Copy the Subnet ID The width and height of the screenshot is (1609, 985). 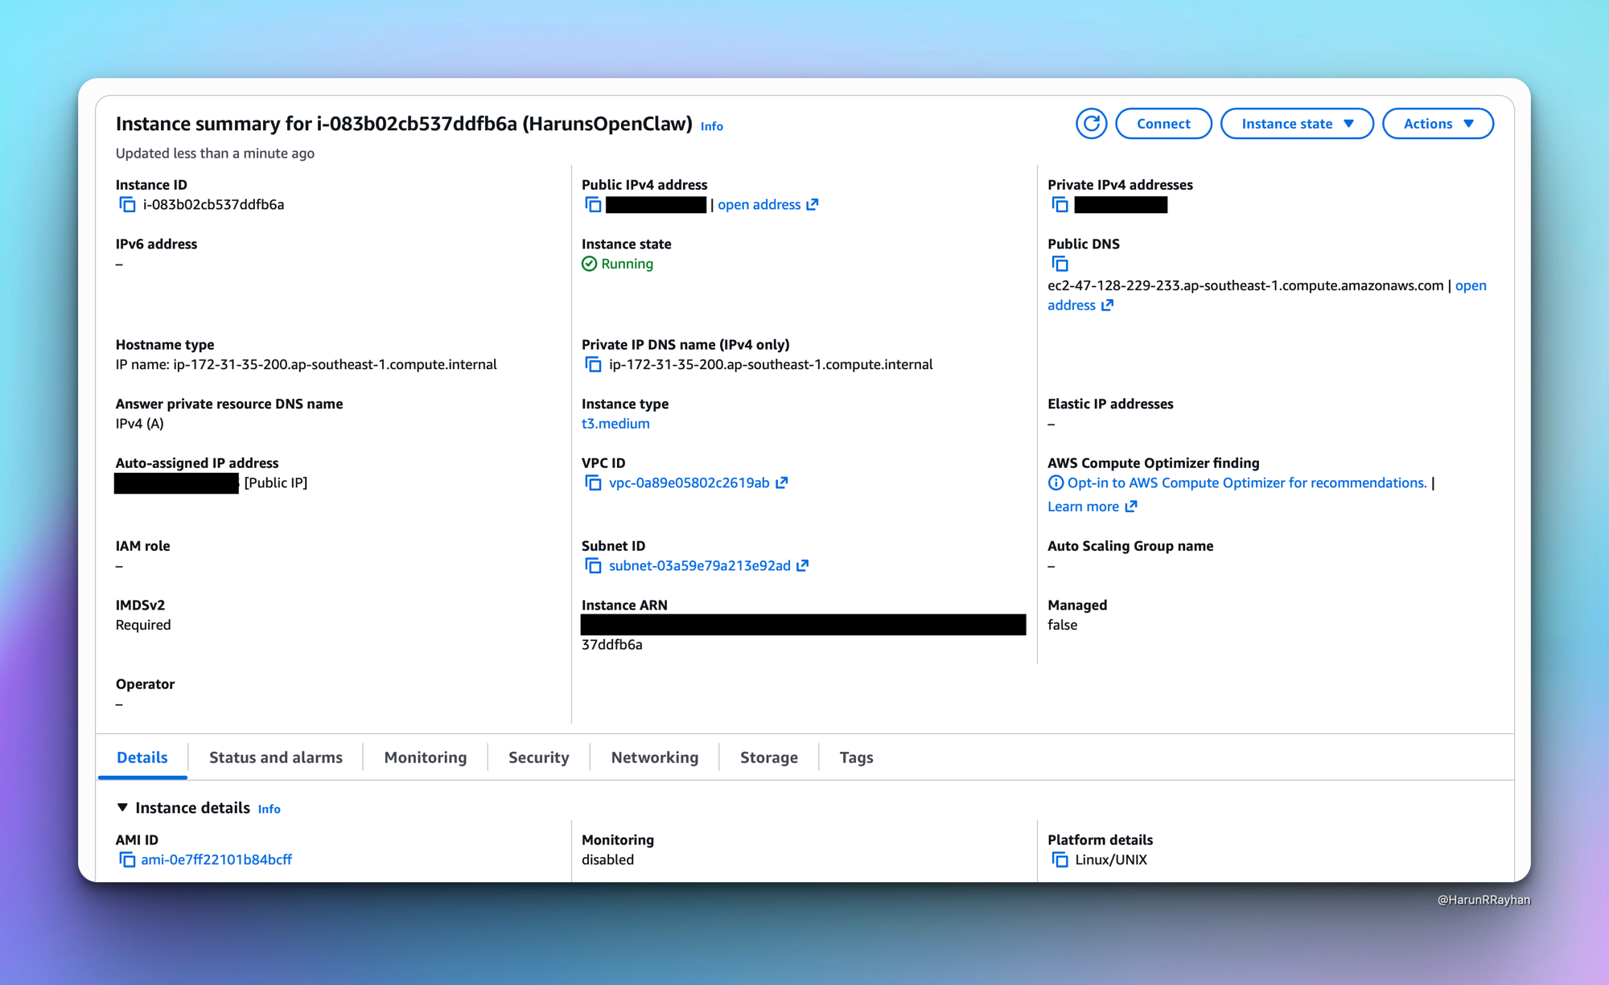[x=593, y=566]
